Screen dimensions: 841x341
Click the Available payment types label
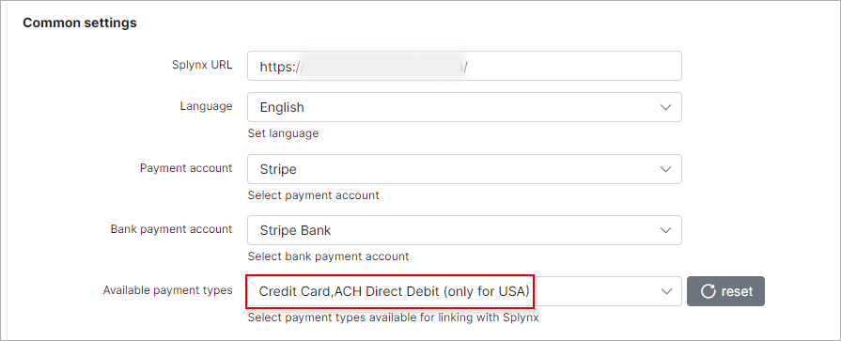[168, 290]
